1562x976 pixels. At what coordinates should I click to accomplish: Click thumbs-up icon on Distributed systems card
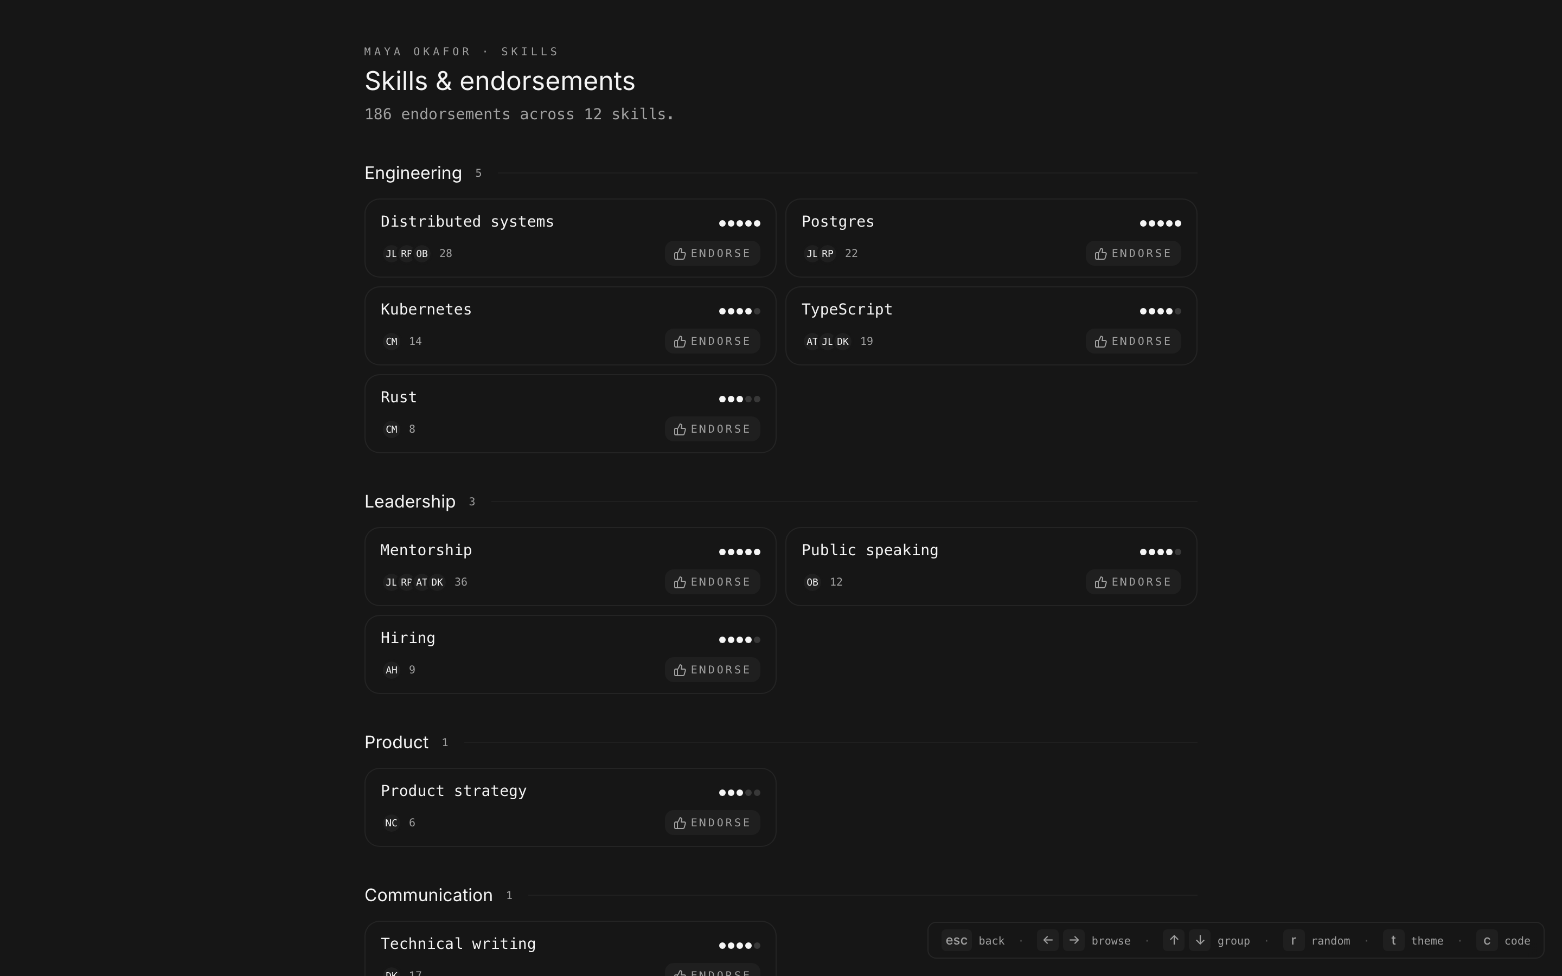click(680, 254)
